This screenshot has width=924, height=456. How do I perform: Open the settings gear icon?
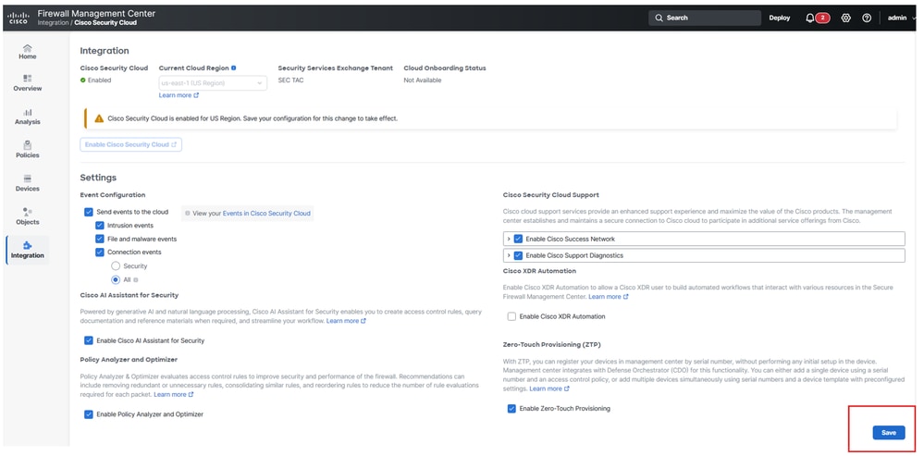[x=846, y=18]
